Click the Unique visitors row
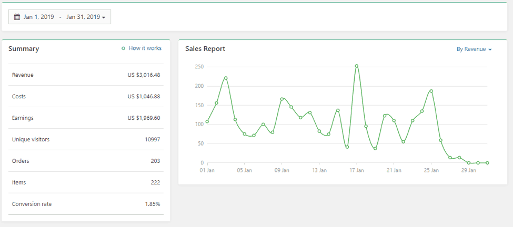The width and height of the screenshot is (513, 227). (86, 140)
